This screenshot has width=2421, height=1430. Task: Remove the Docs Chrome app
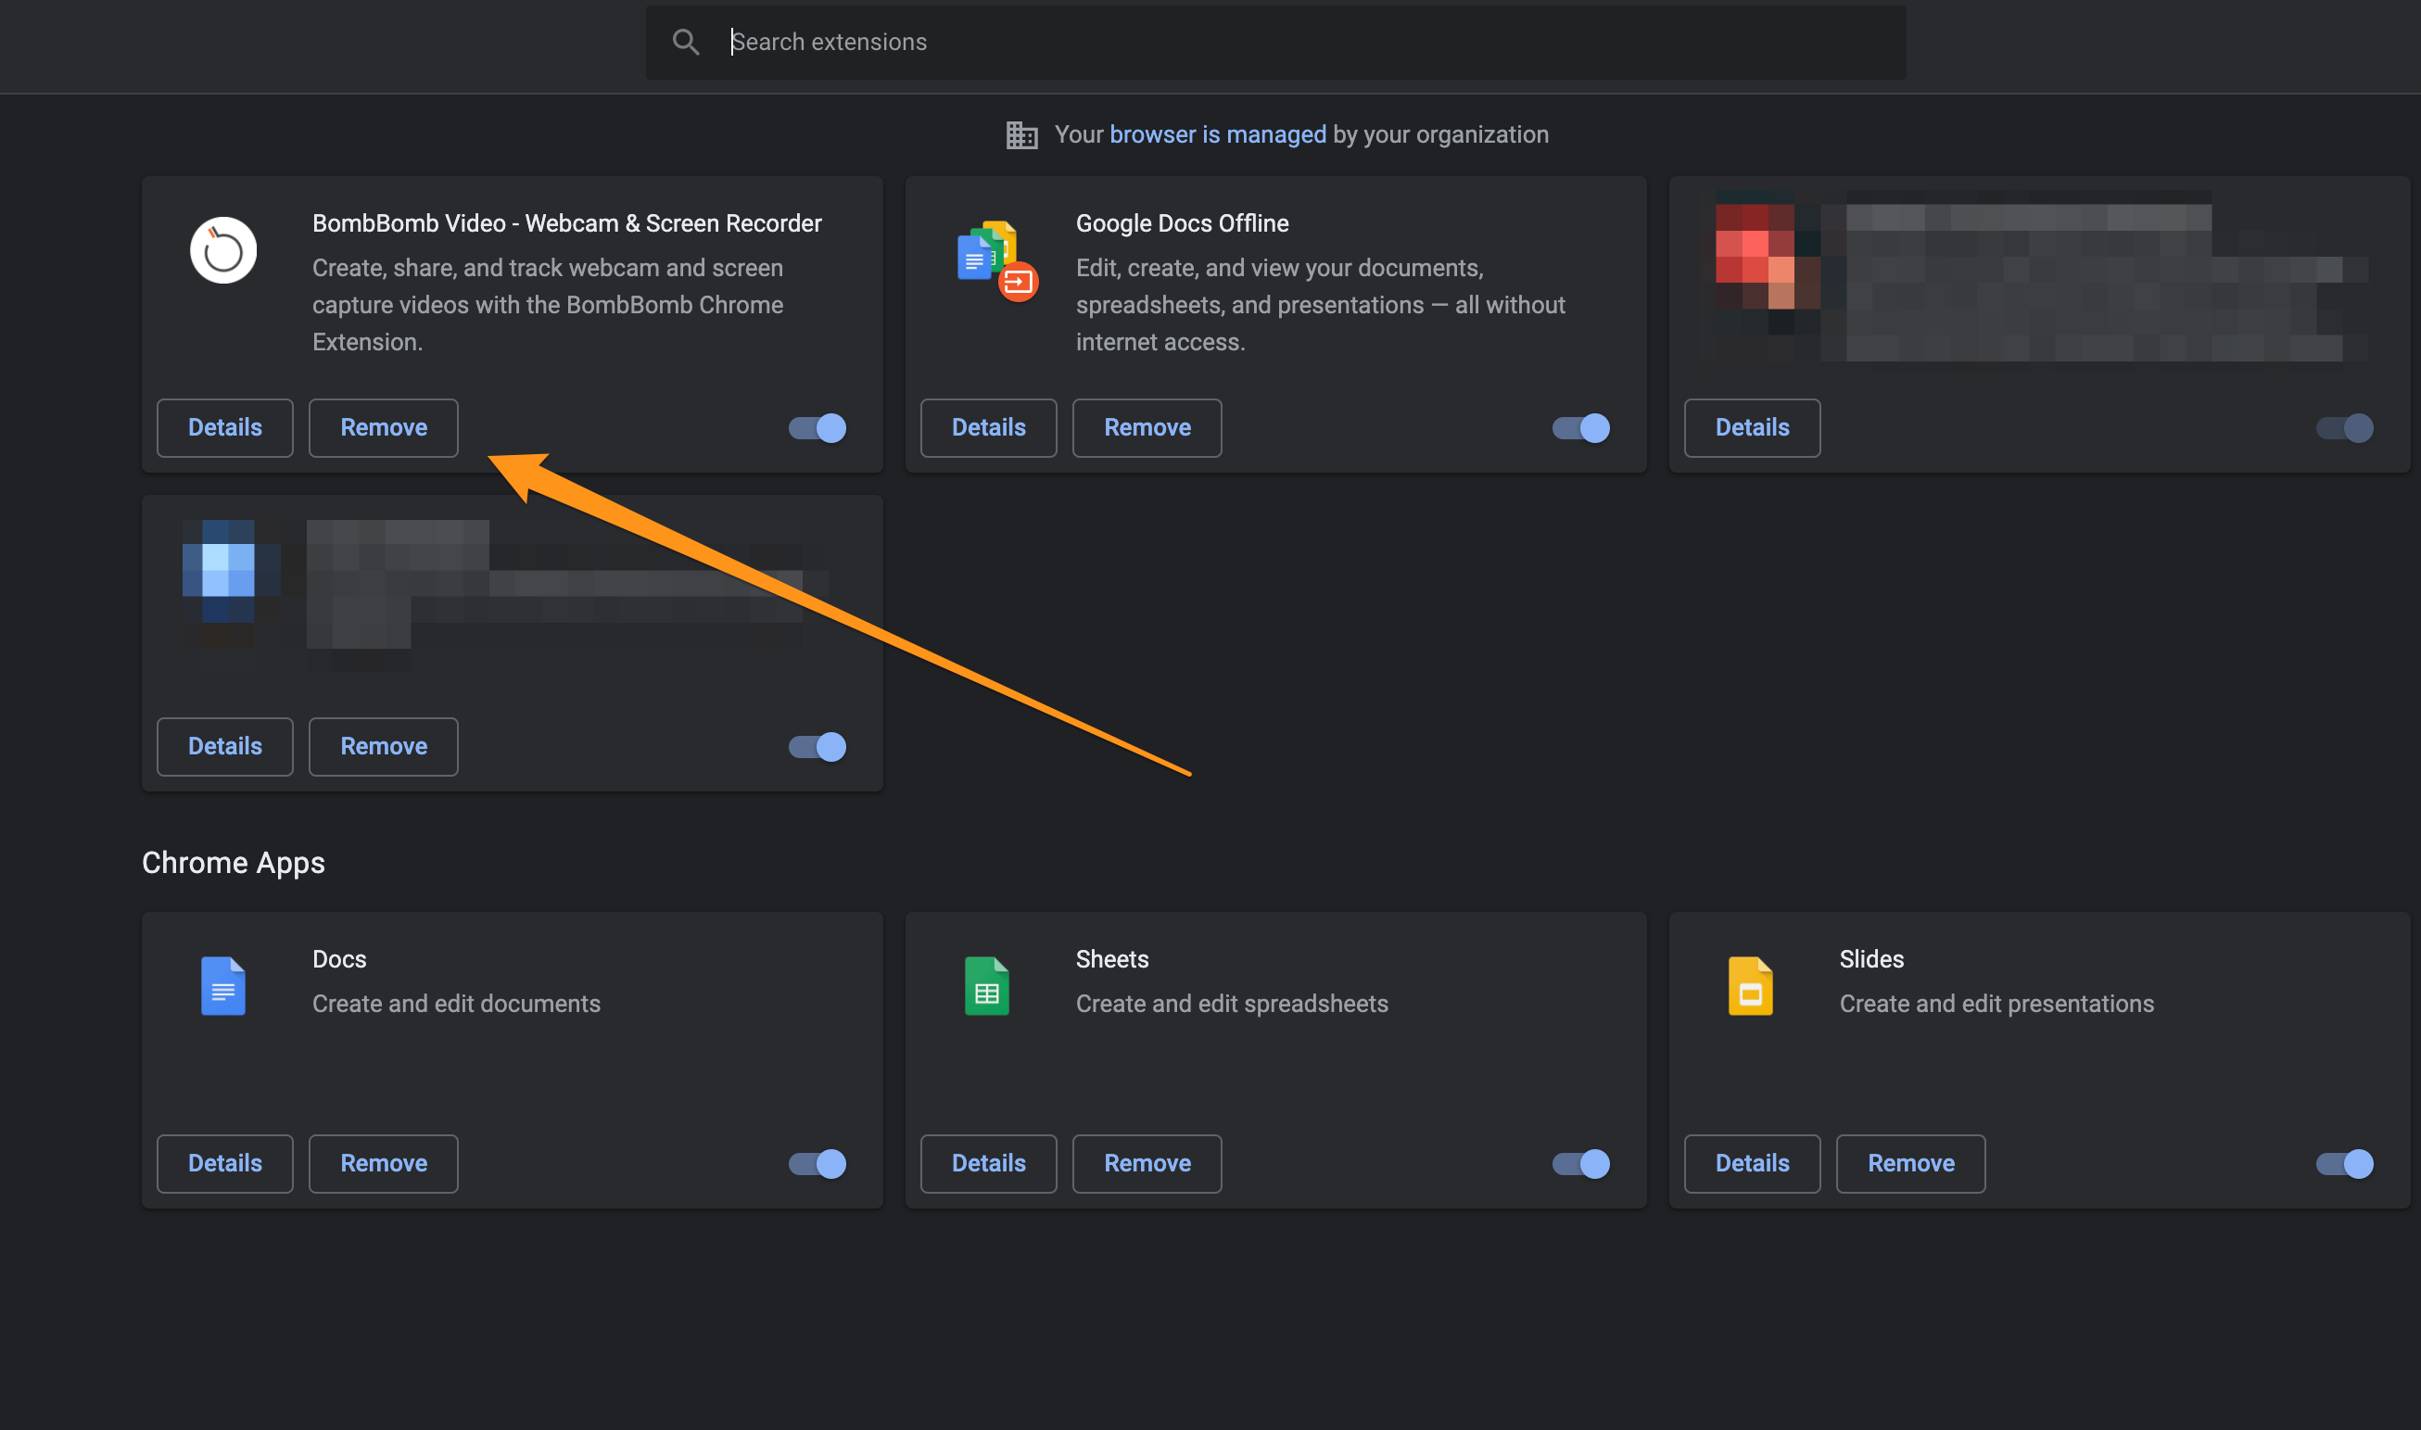point(384,1164)
